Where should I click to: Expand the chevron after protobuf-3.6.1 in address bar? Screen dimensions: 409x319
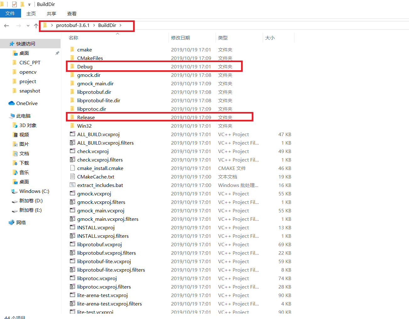(x=94, y=25)
